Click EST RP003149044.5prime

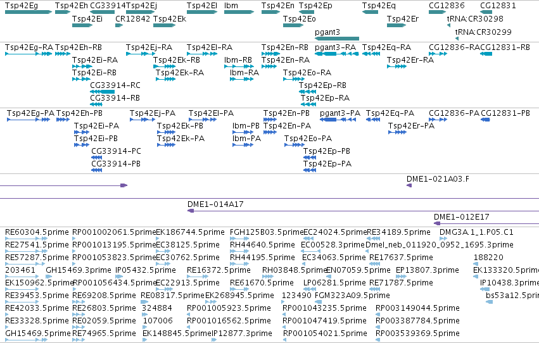click(x=417, y=308)
